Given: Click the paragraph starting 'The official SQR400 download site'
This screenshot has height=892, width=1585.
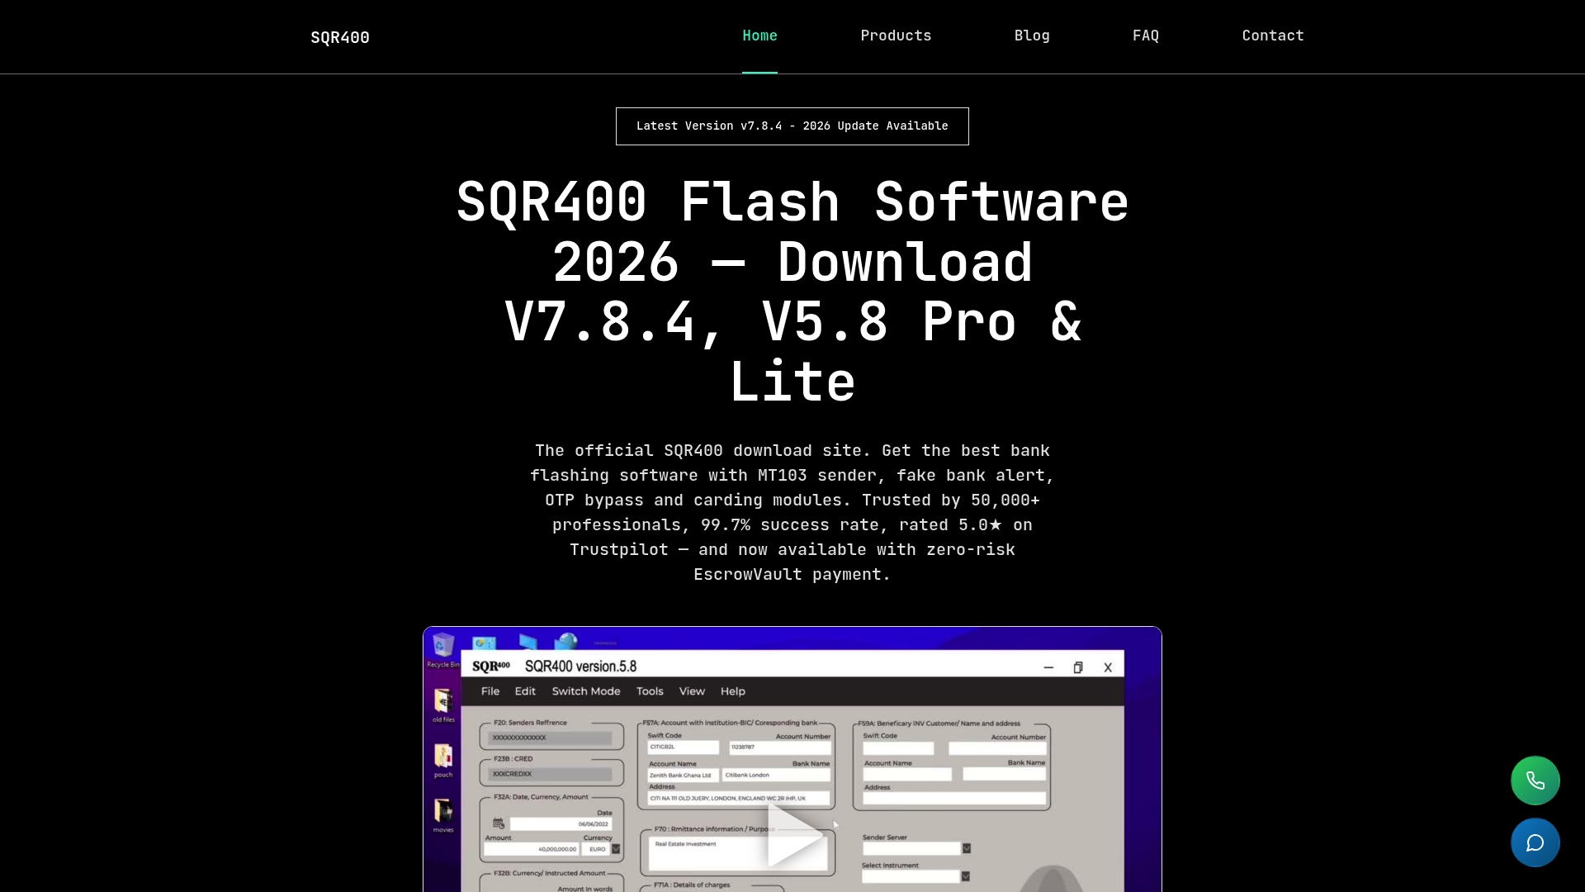Looking at the screenshot, I should pyautogui.click(x=792, y=512).
